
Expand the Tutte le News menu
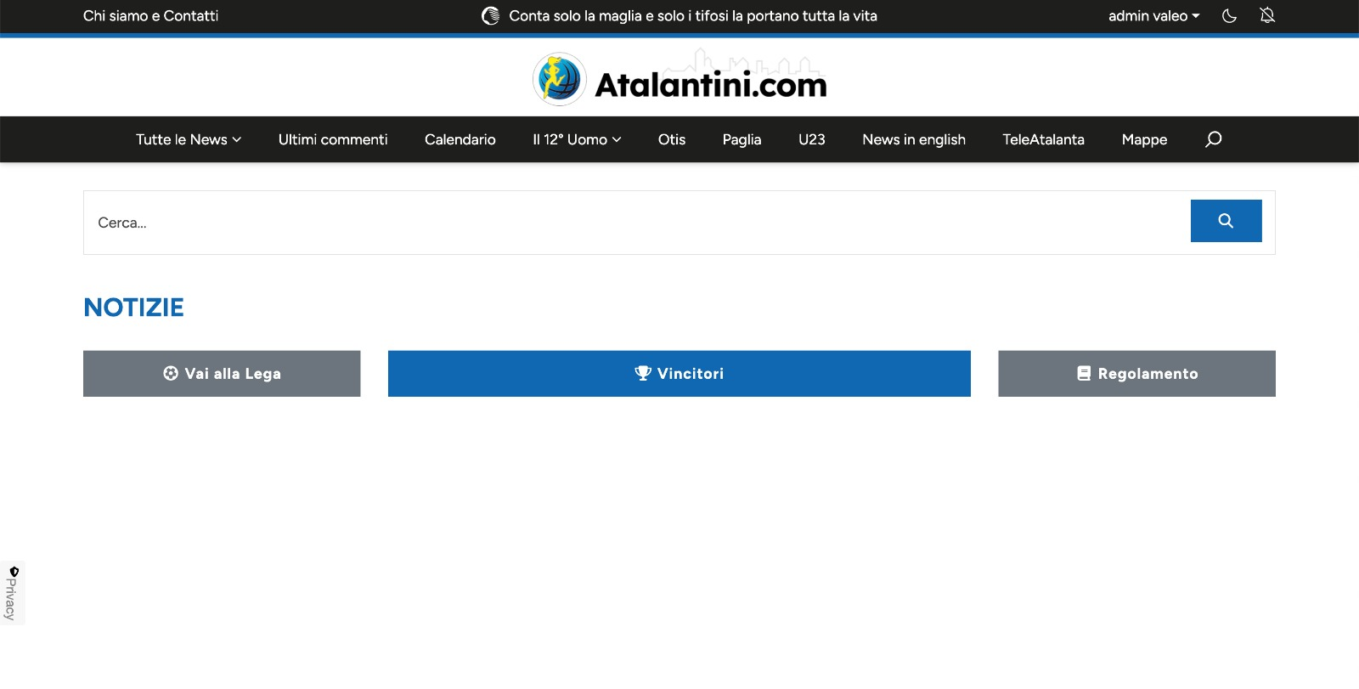pos(189,139)
